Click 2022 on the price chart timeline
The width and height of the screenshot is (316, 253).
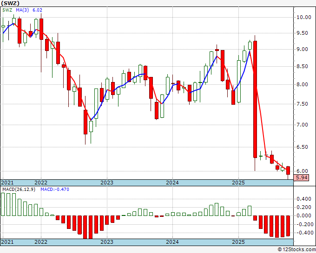41,183
